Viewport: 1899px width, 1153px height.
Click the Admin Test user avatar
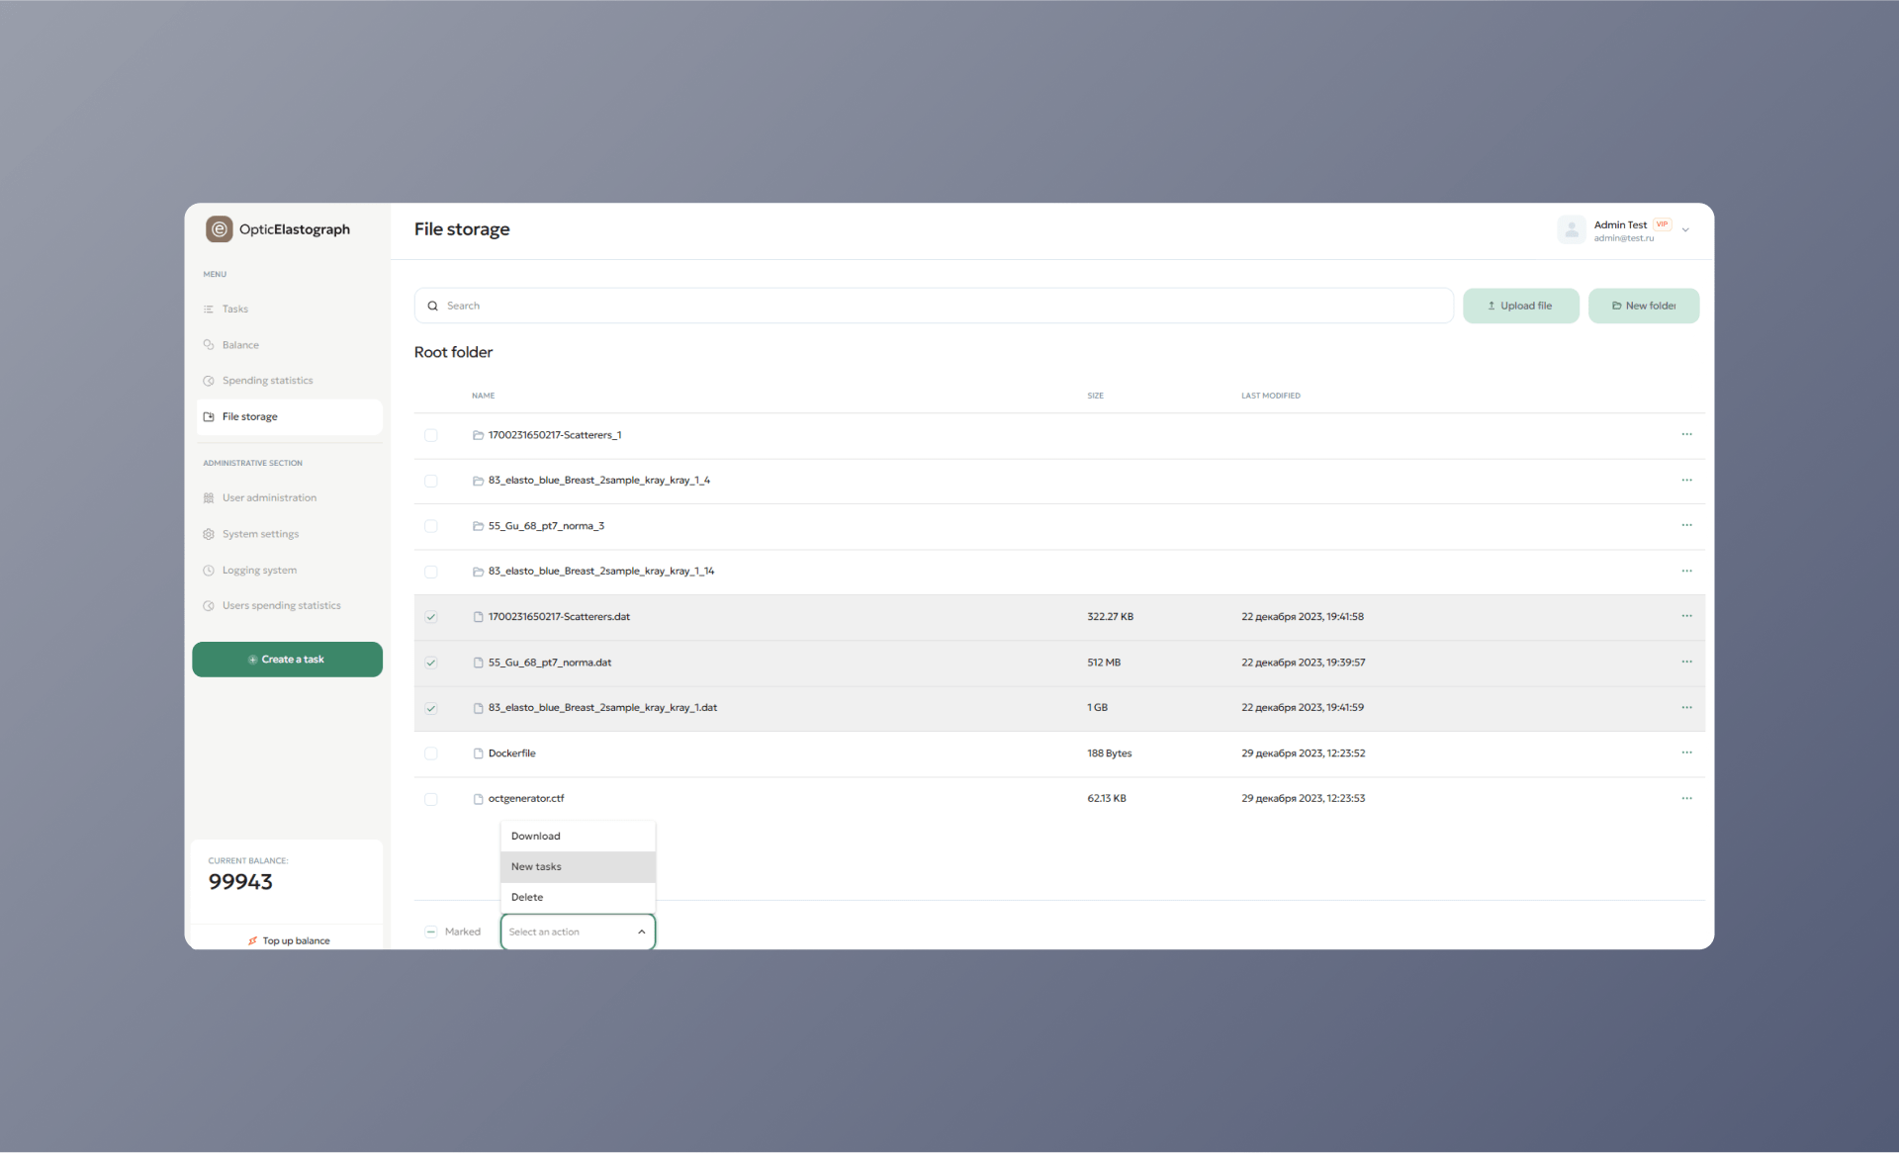pyautogui.click(x=1571, y=229)
